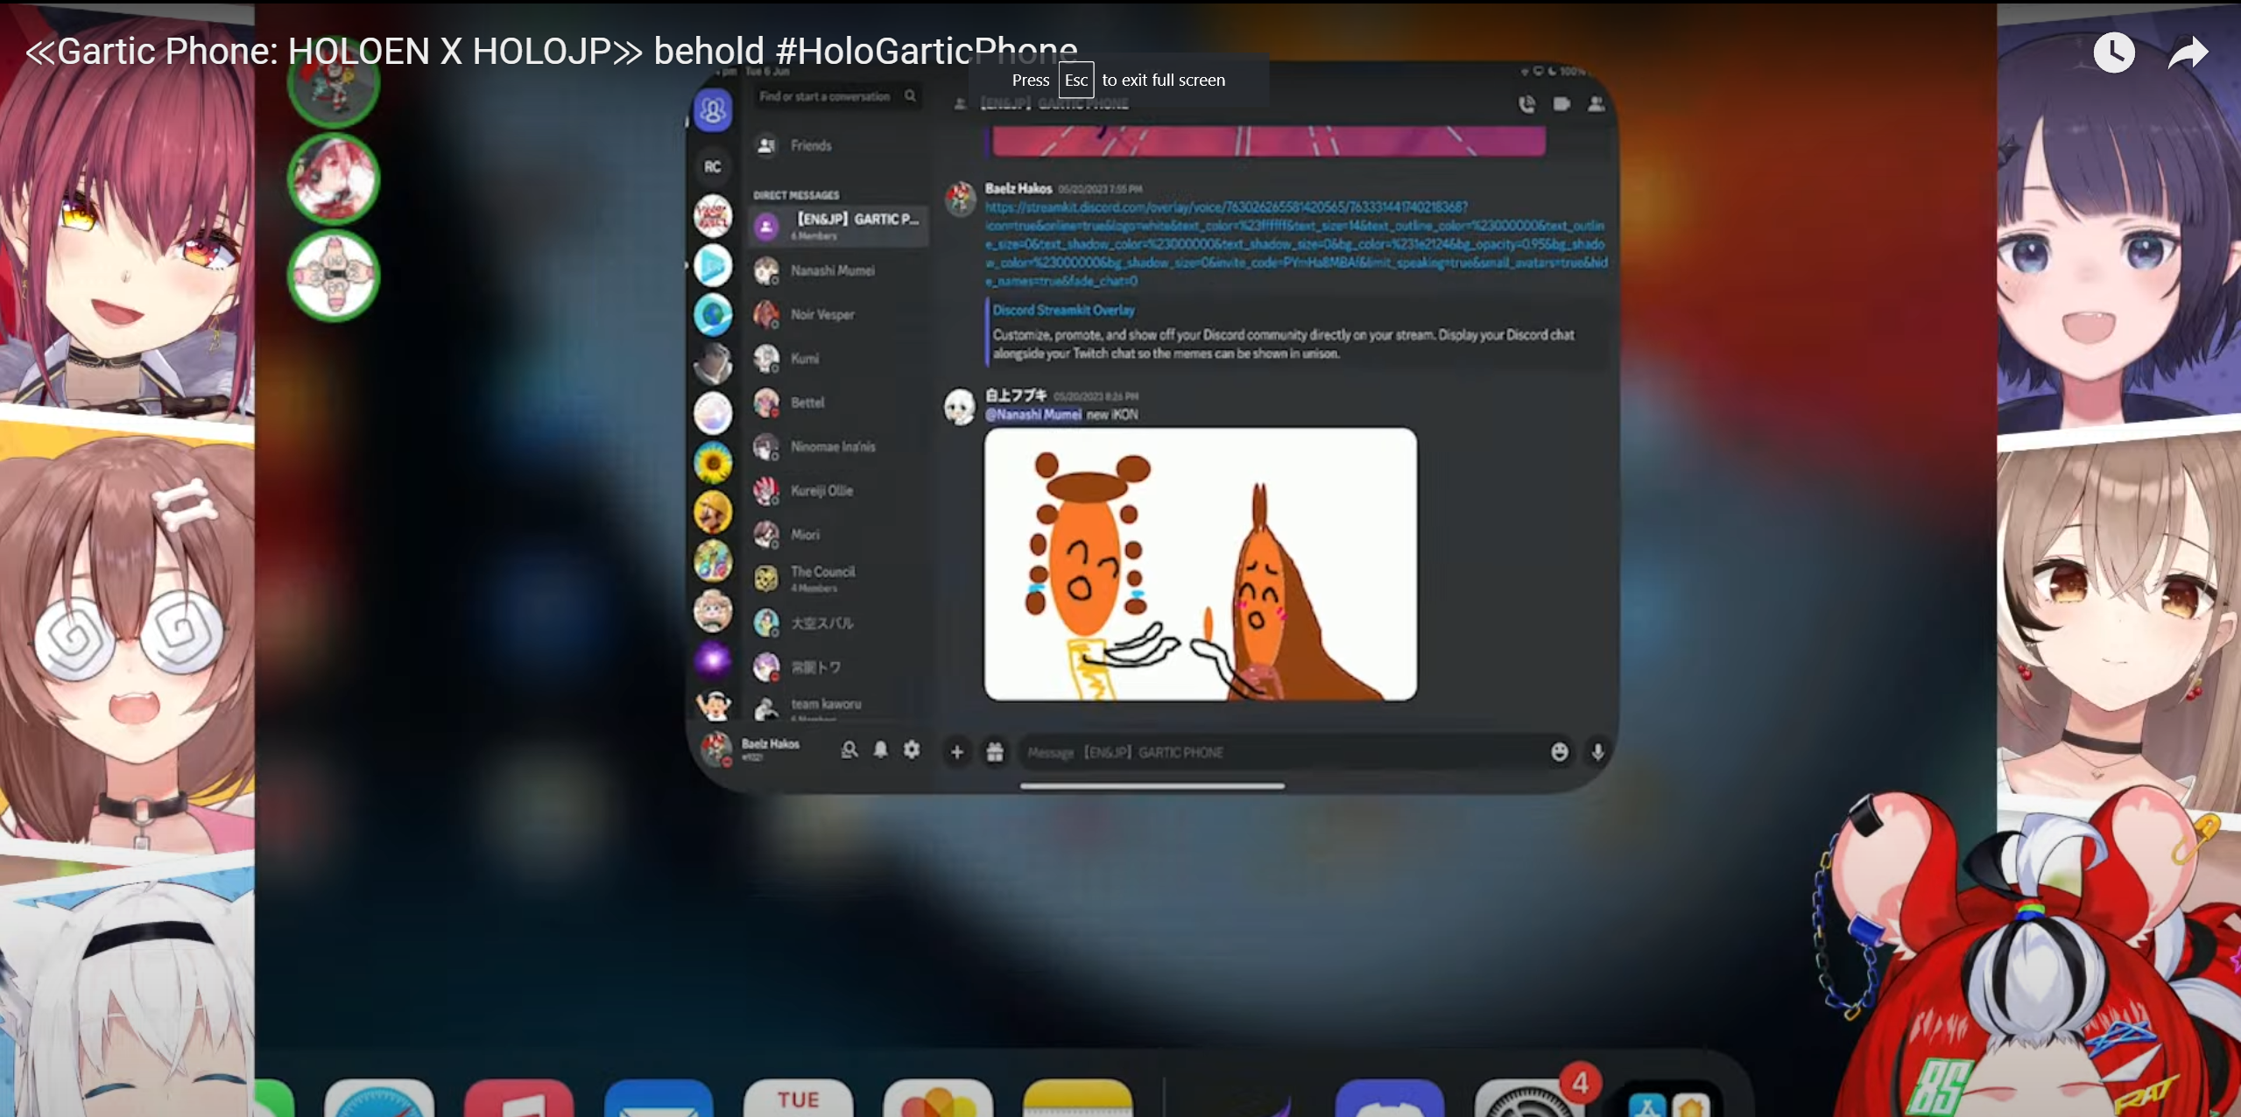The width and height of the screenshot is (2241, 1117).
Task: Open the video title link at top
Action: pyautogui.click(x=552, y=51)
